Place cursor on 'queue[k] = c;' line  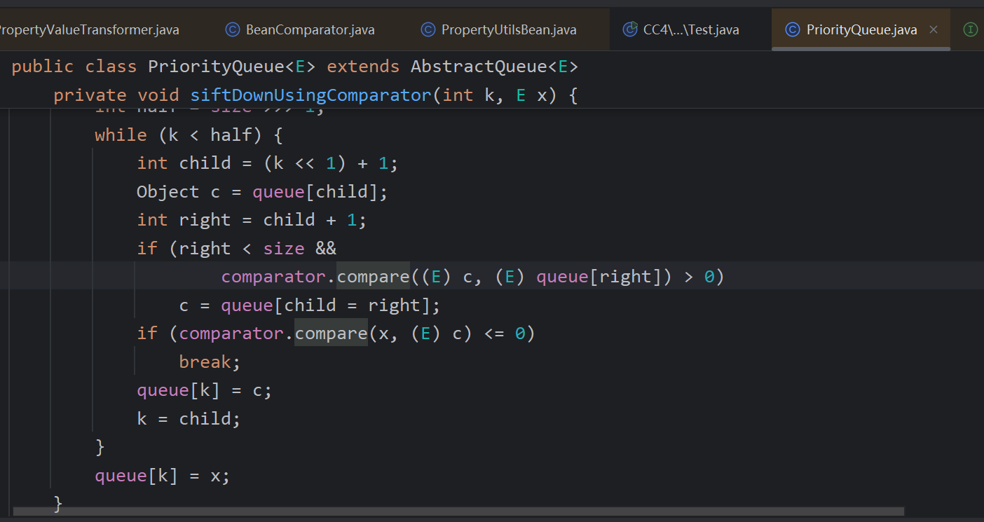(204, 390)
